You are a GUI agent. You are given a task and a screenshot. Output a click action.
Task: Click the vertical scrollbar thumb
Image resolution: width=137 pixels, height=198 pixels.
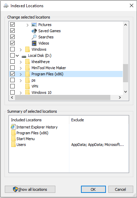(x=125, y=73)
